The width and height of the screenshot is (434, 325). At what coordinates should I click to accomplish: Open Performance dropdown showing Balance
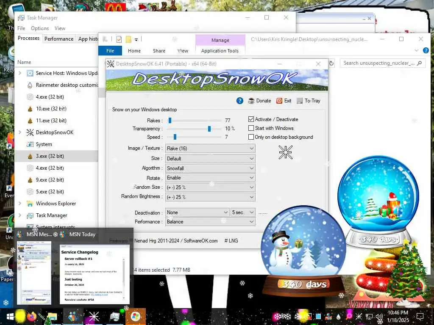tap(210, 222)
